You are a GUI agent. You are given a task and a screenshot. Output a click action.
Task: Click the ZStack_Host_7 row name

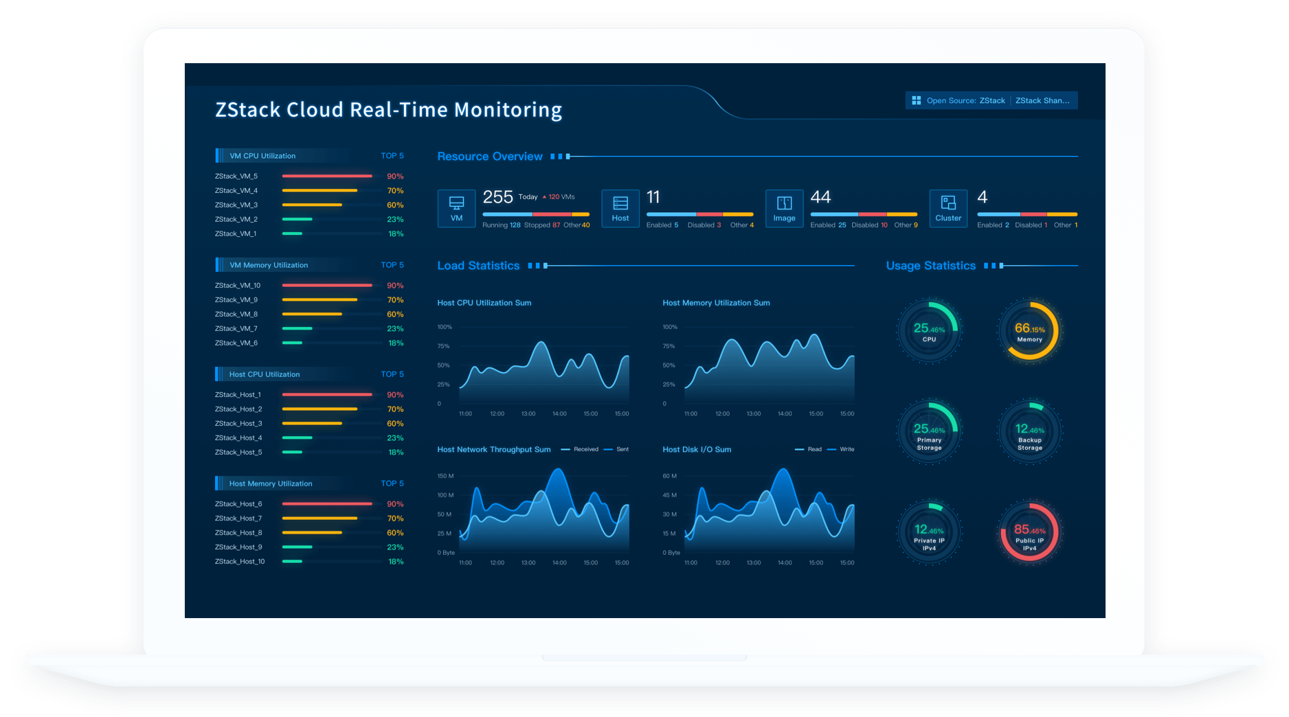[x=238, y=519]
